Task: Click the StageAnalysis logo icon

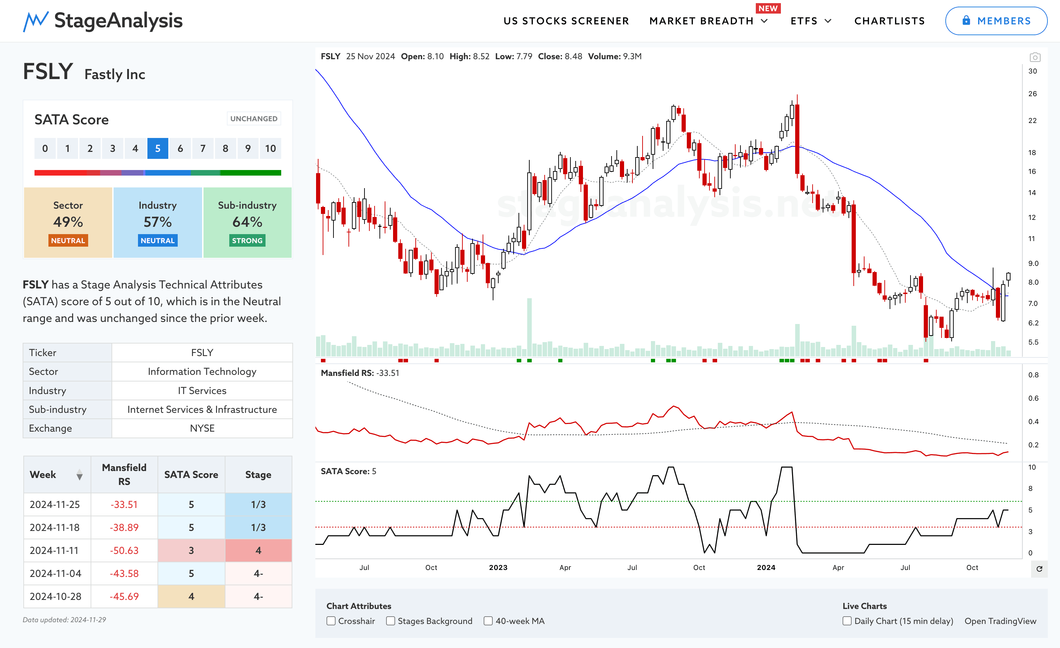Action: (35, 21)
